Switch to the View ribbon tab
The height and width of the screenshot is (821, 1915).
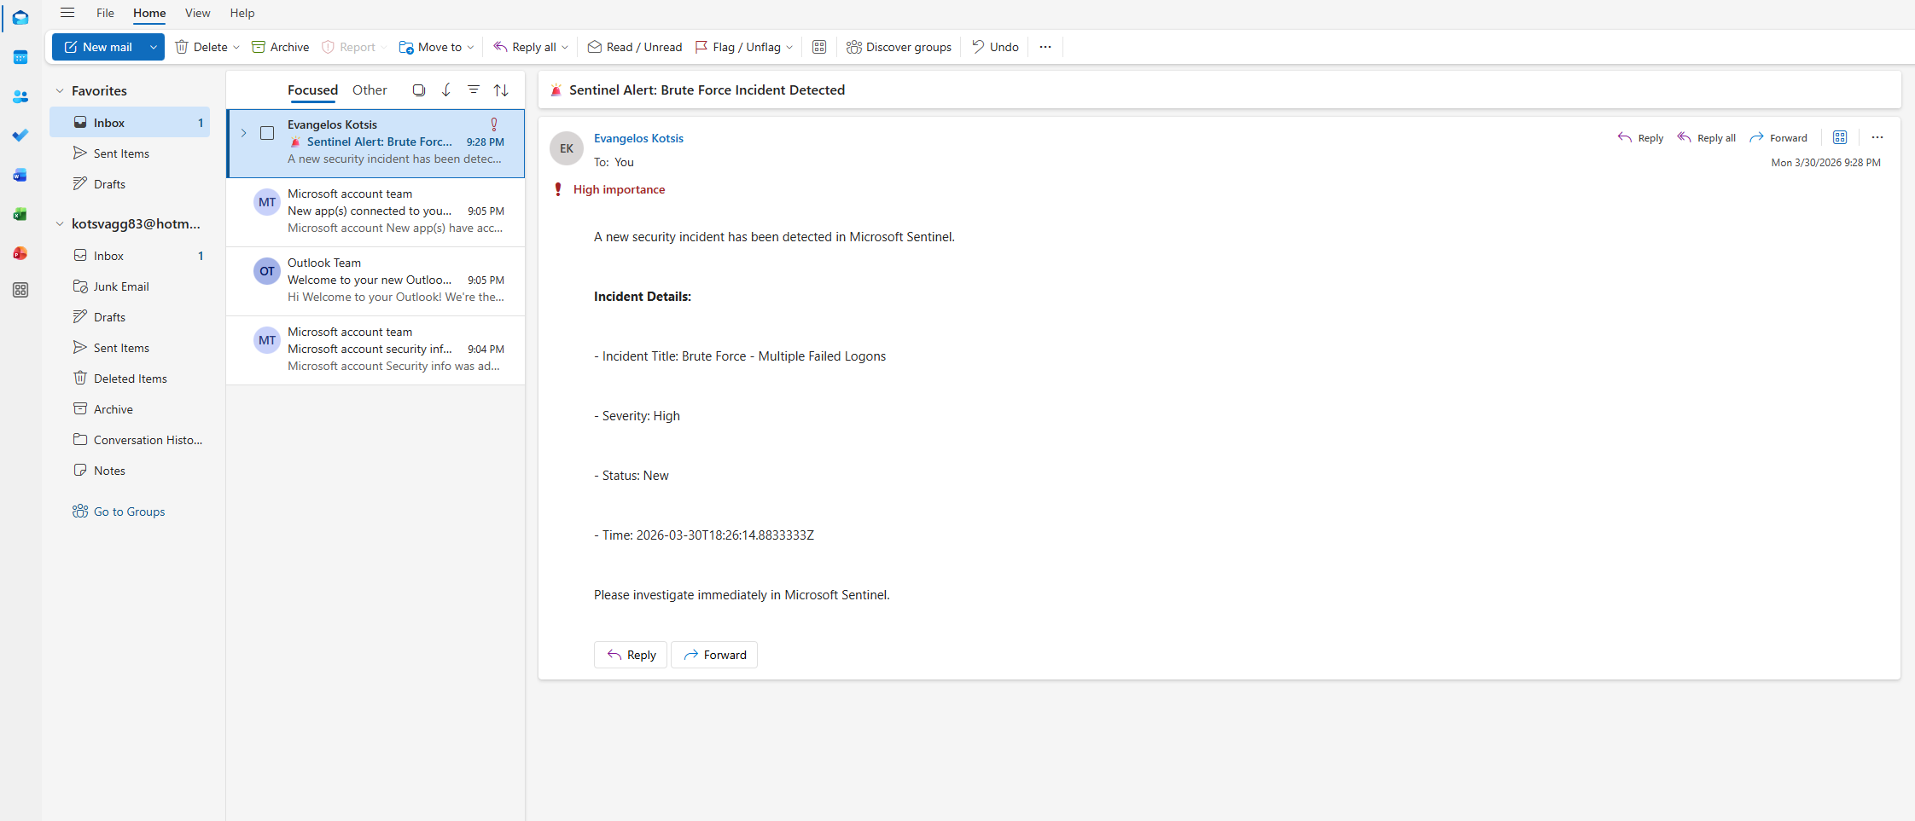[197, 13]
